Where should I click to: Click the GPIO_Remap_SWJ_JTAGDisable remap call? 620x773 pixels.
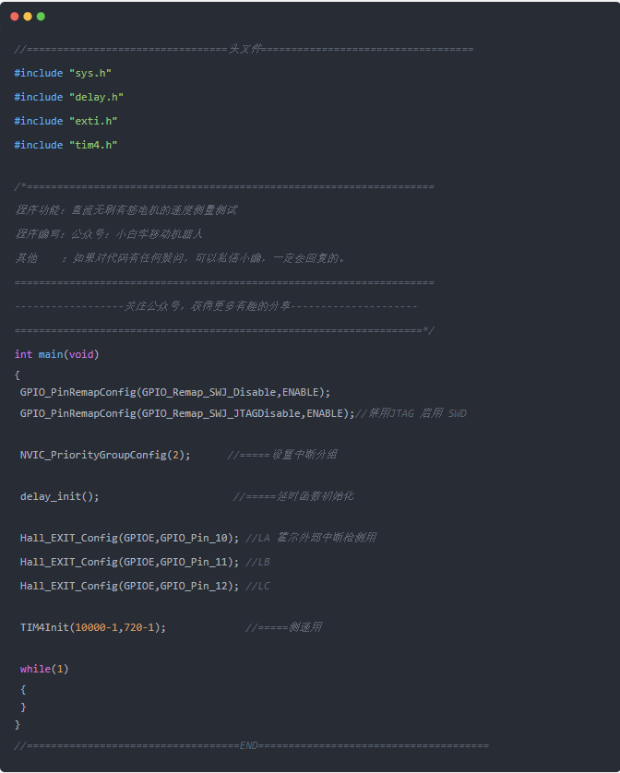pyautogui.click(x=187, y=413)
